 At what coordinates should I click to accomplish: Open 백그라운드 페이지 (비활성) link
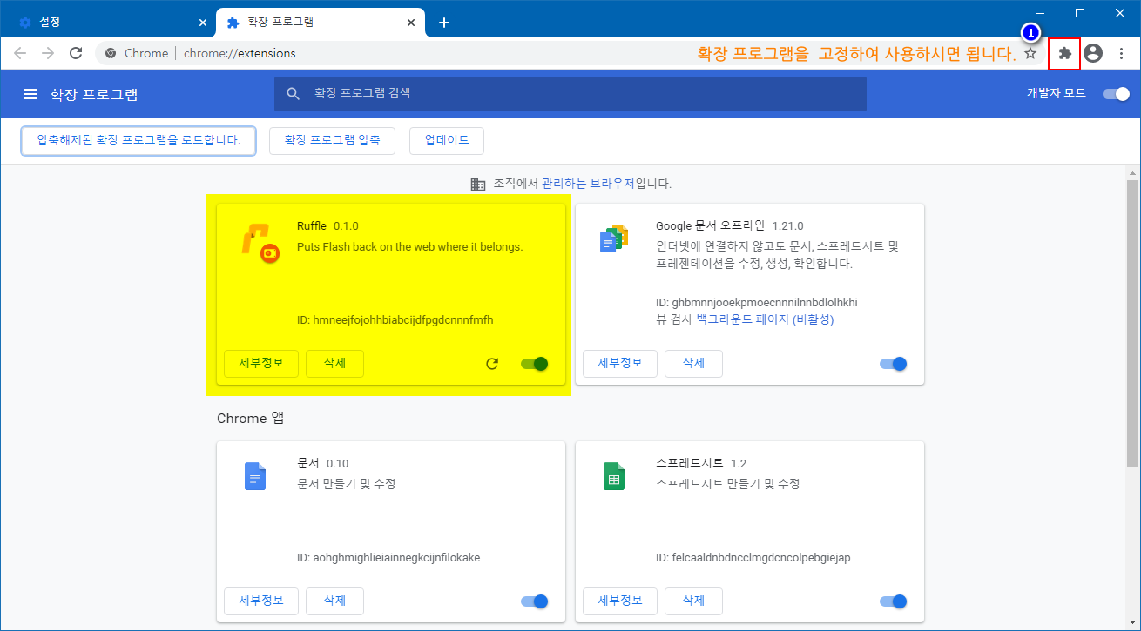pyautogui.click(x=765, y=319)
